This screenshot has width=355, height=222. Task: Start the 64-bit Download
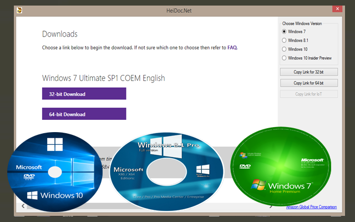click(x=84, y=114)
